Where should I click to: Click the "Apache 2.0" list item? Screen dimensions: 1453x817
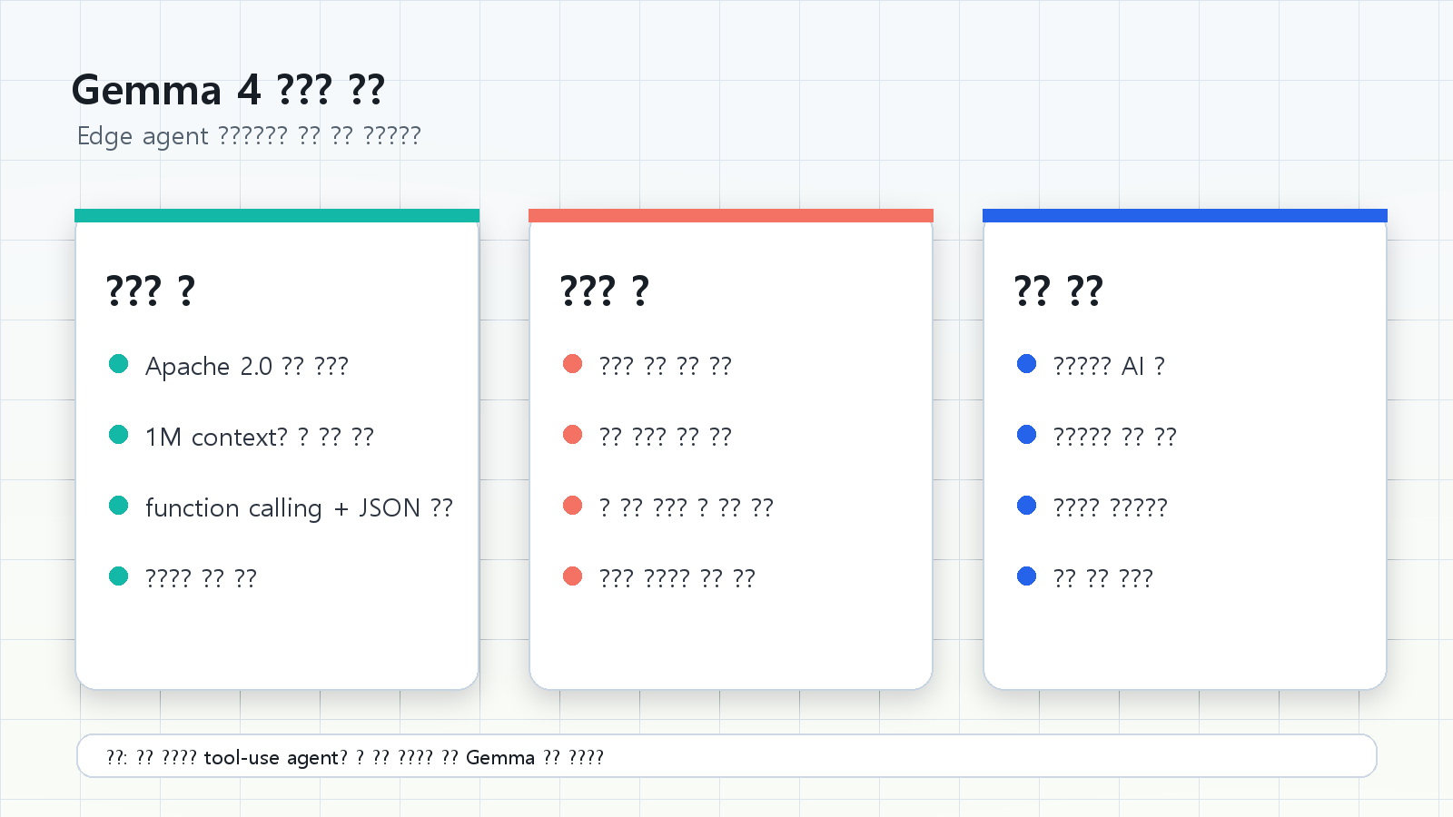pos(247,366)
